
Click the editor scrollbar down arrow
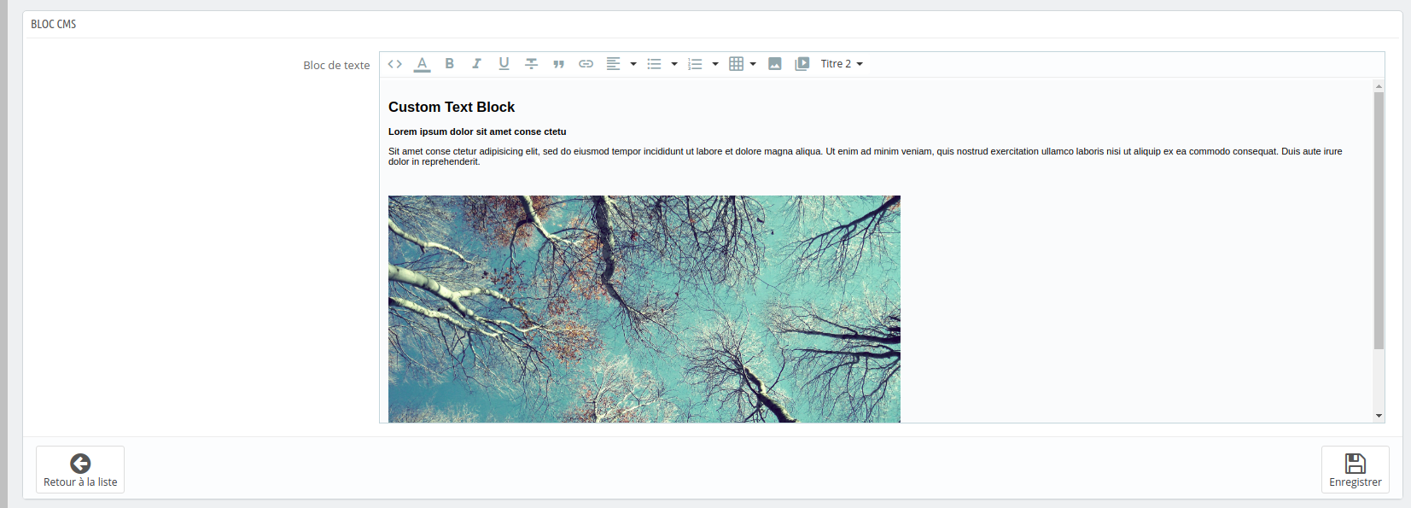[x=1379, y=416]
